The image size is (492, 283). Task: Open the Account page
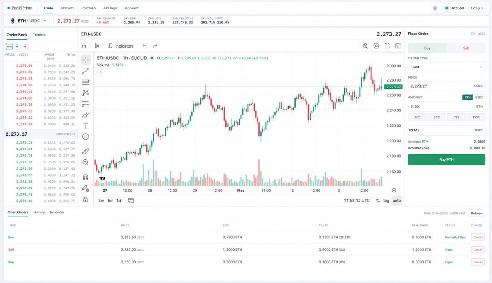[x=132, y=8]
